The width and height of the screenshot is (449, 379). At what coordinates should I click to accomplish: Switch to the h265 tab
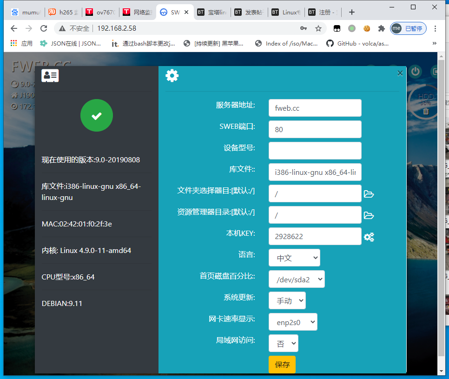(x=64, y=12)
